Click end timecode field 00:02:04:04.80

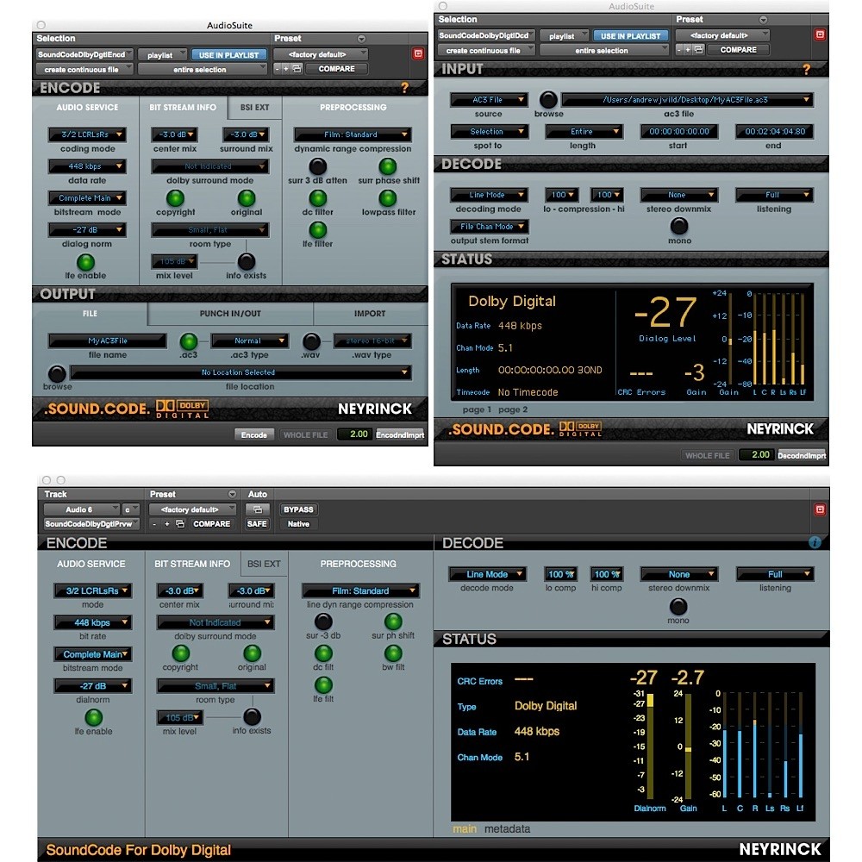pyautogui.click(x=775, y=131)
